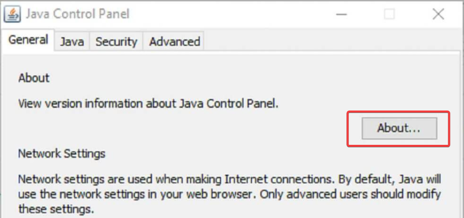The width and height of the screenshot is (464, 218).
Task: Click the greyed-out maximize window icon
Action: pos(389,14)
